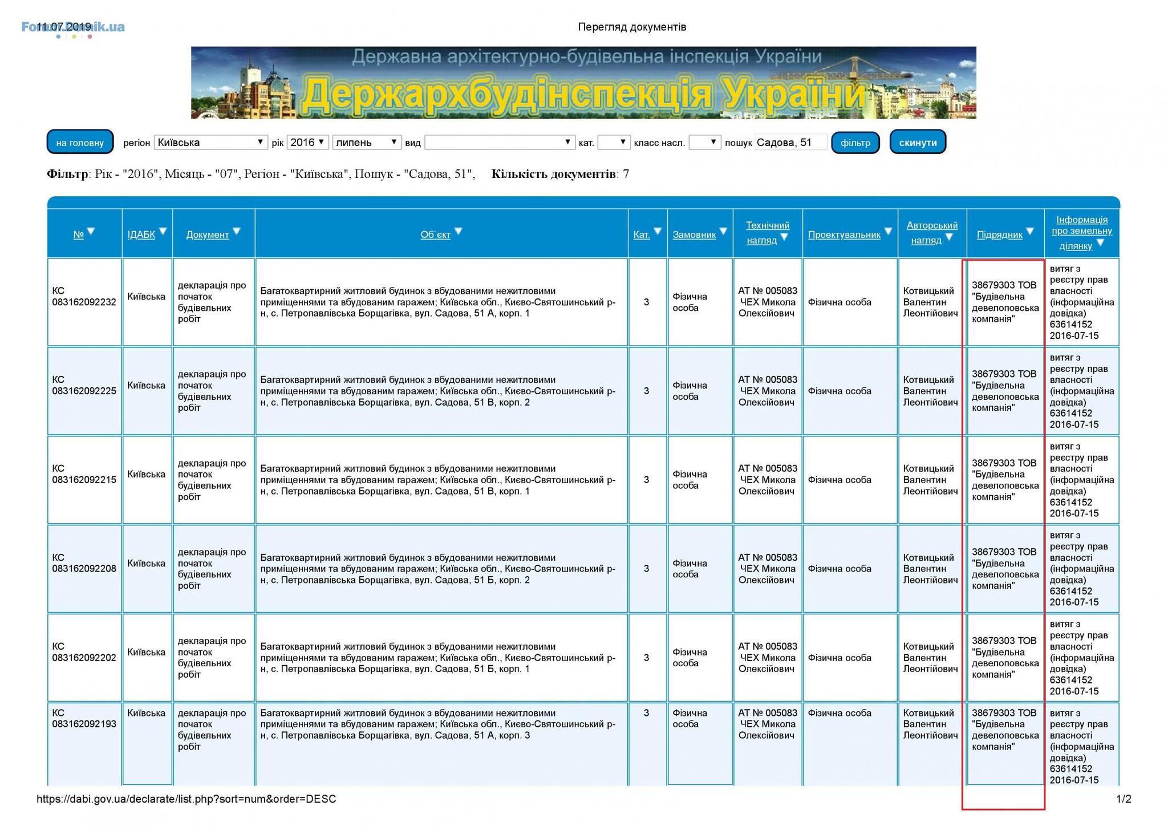Click the sort arrow beside Замовник header
Image resolution: width=1168 pixels, height=826 pixels.
click(723, 232)
